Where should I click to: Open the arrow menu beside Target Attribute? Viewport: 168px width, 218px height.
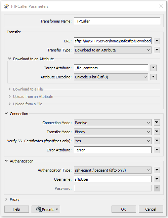tap(154, 68)
